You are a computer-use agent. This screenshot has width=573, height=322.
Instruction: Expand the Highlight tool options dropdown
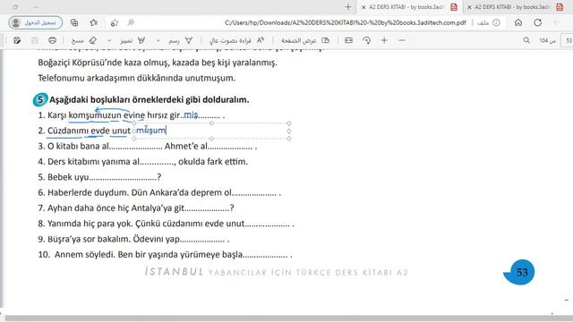[109, 40]
